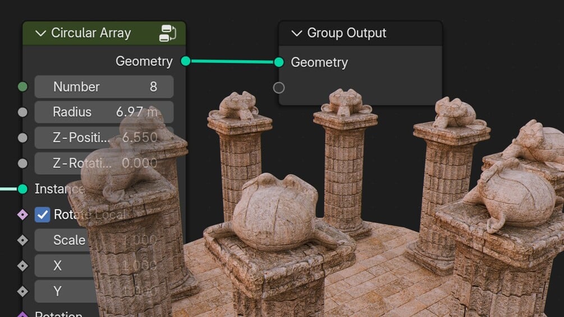Click the Number field showing 8

coord(104,86)
